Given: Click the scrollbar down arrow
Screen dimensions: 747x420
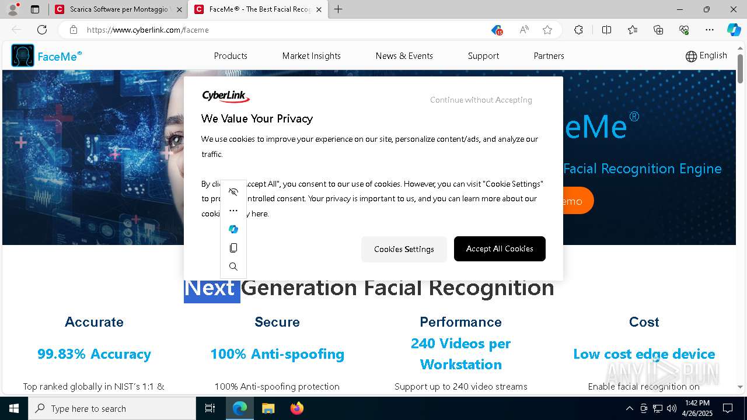Looking at the screenshot, I should tap(740, 387).
